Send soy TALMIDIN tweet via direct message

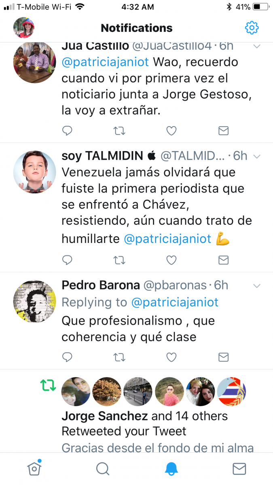(x=224, y=260)
